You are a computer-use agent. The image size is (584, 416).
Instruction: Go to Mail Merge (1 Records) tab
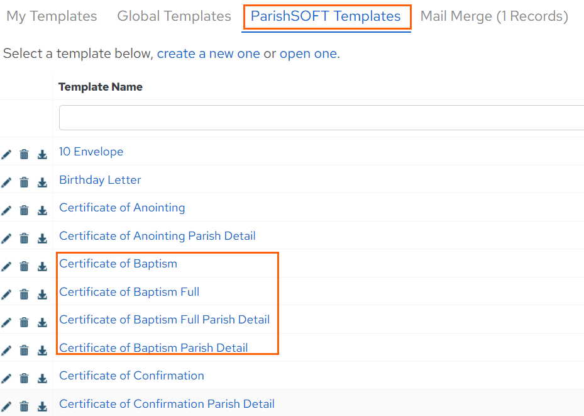(494, 16)
